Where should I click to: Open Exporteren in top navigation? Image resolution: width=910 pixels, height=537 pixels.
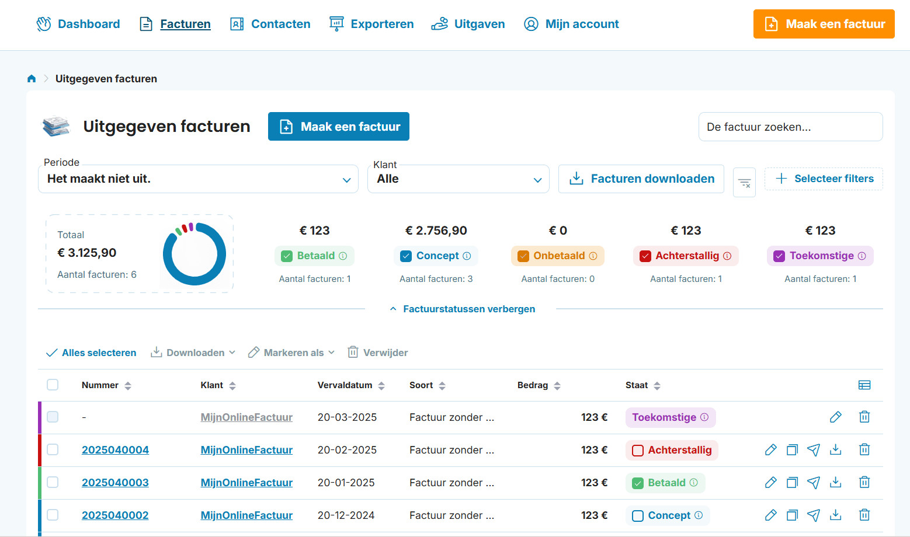tap(371, 24)
